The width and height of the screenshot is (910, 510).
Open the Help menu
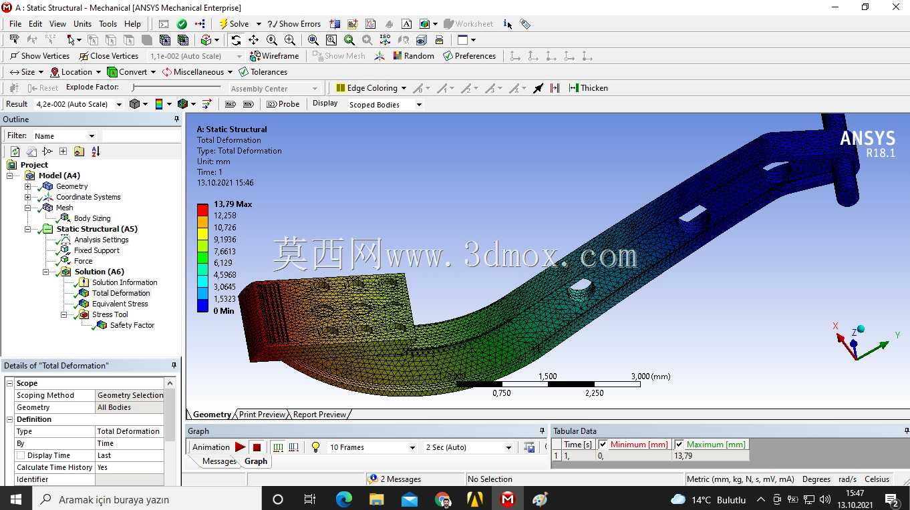click(133, 24)
